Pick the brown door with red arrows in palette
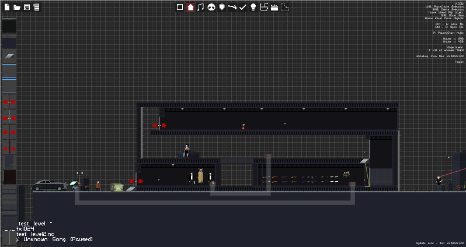Screen dimensions: 466x247 tap(9, 102)
